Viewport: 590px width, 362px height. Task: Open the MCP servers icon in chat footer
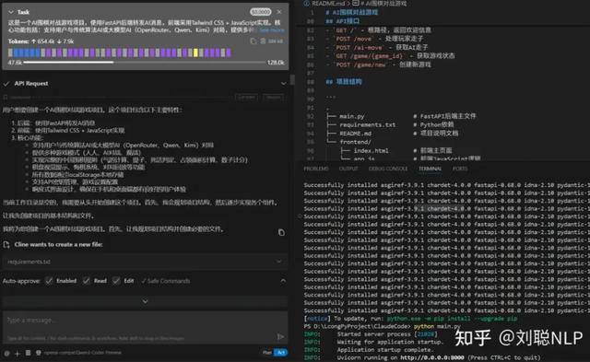[28, 353]
